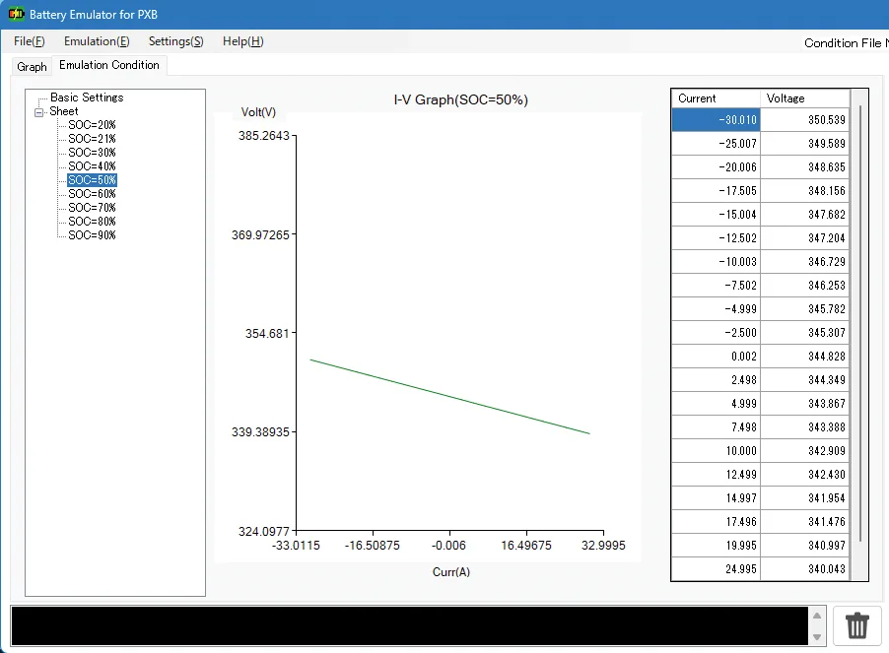
Task: Select current cell -2.500
Action: tap(717, 333)
